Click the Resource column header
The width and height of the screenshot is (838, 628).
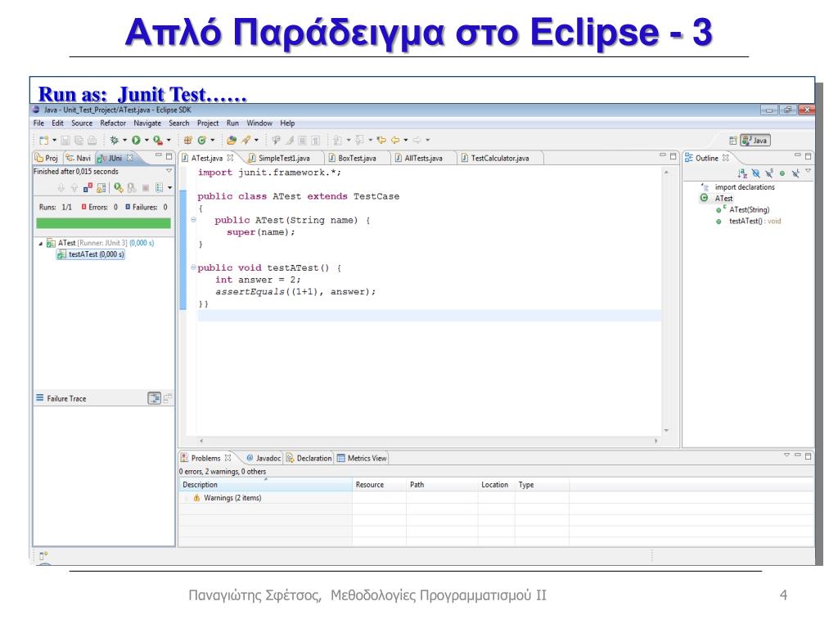(x=380, y=485)
